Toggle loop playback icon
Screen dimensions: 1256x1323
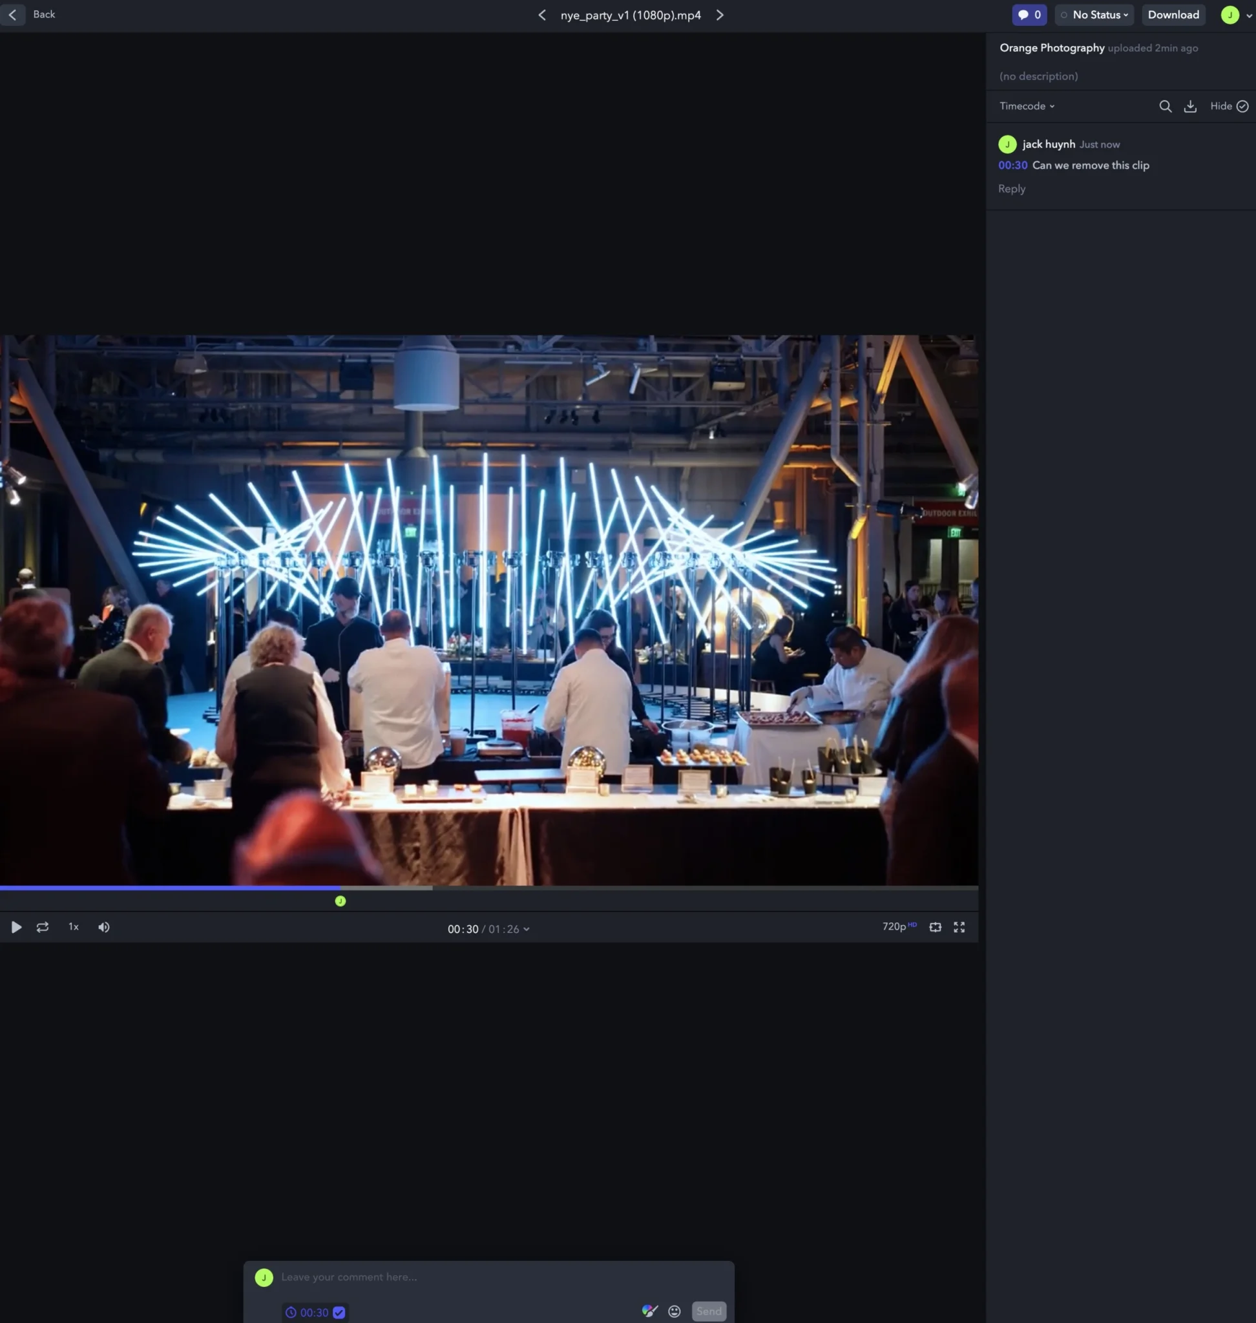click(42, 927)
